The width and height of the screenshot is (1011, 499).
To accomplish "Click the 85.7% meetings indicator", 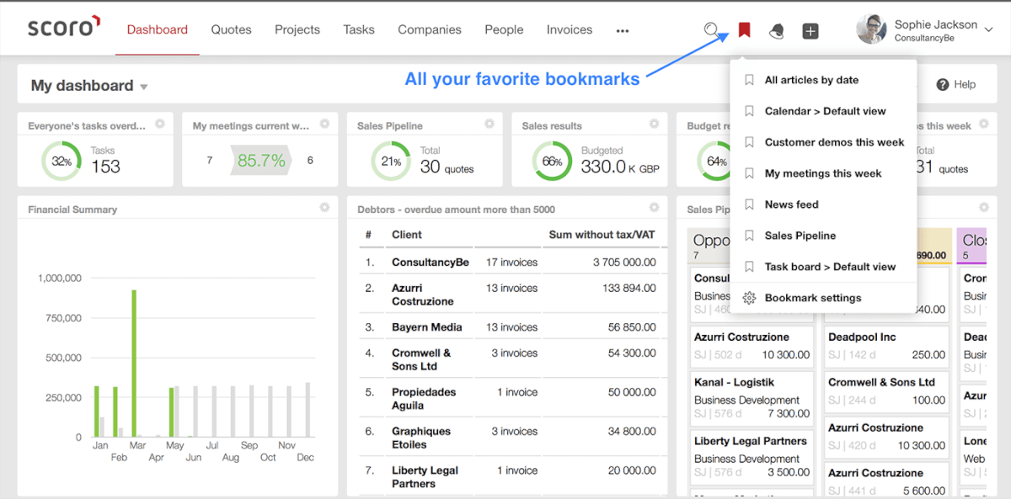I will [x=261, y=160].
